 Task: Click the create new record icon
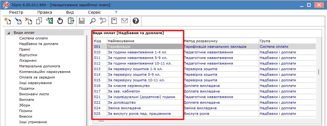point(7,21)
